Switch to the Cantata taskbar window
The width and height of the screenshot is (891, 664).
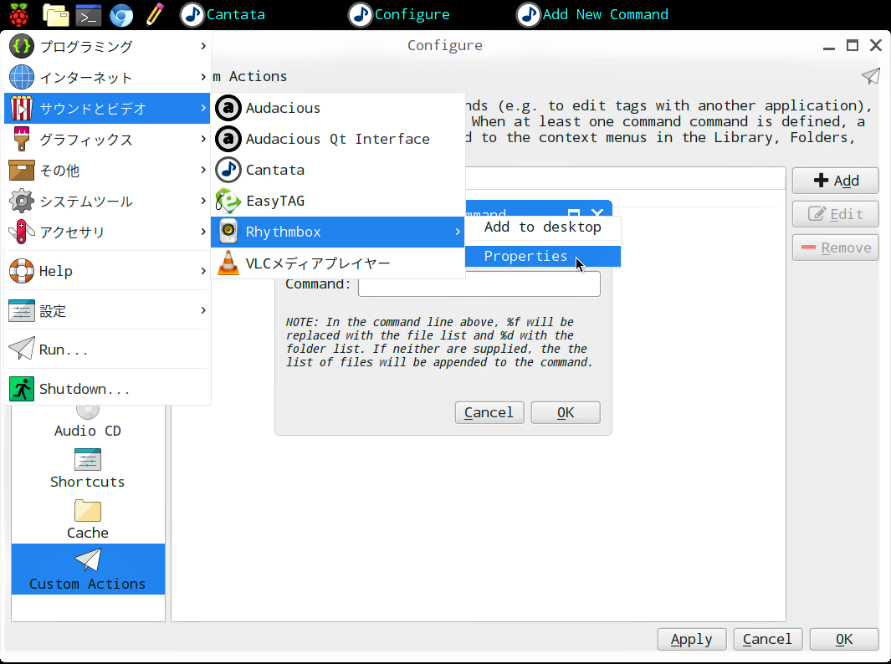(223, 15)
